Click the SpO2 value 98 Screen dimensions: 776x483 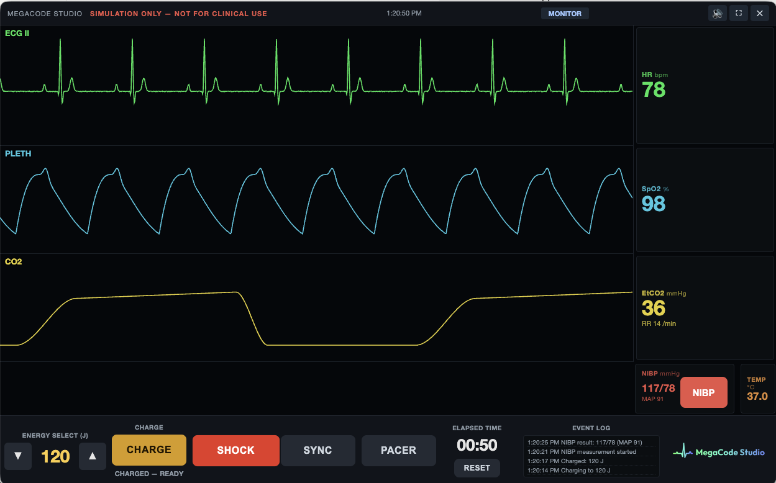click(654, 204)
